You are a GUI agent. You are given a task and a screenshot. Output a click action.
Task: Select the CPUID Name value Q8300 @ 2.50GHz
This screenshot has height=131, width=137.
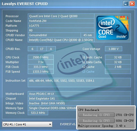61,40
